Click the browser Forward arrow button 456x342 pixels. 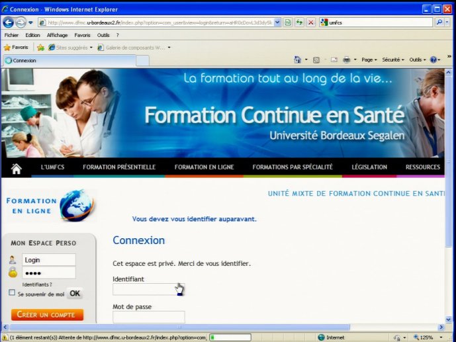(21, 22)
